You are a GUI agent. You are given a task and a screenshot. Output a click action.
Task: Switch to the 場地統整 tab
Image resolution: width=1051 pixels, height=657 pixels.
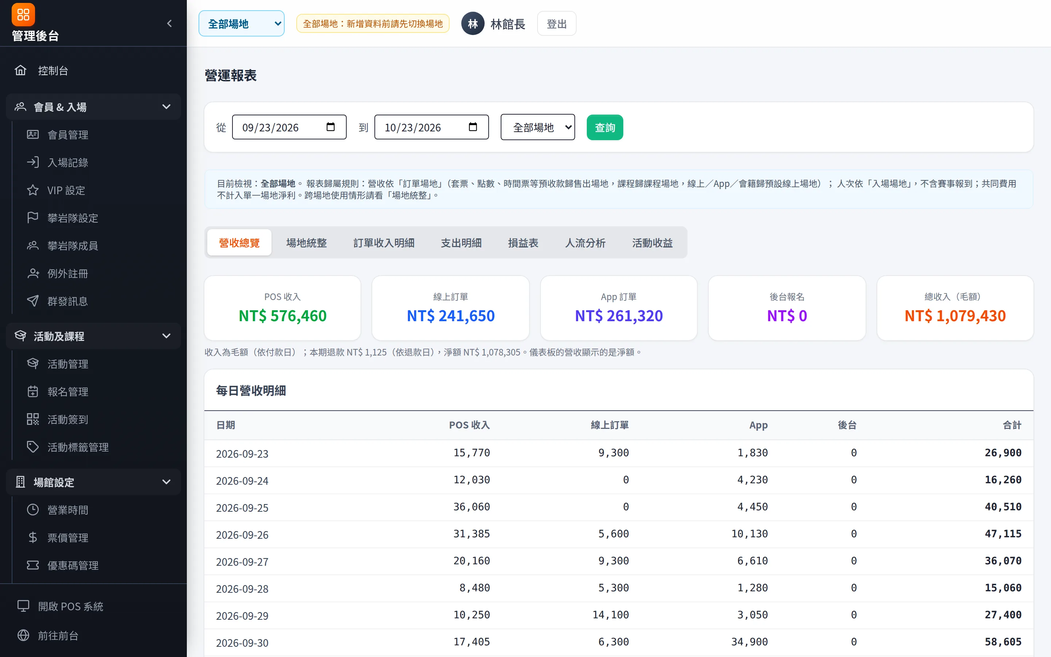click(306, 242)
